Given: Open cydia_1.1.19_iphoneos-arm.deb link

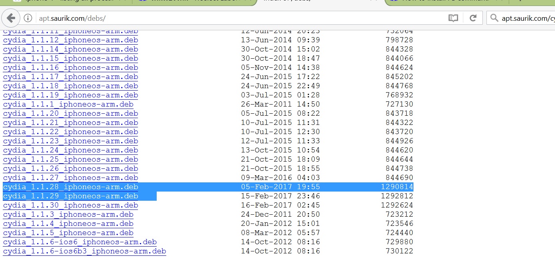Looking at the screenshot, I should 71,95.
